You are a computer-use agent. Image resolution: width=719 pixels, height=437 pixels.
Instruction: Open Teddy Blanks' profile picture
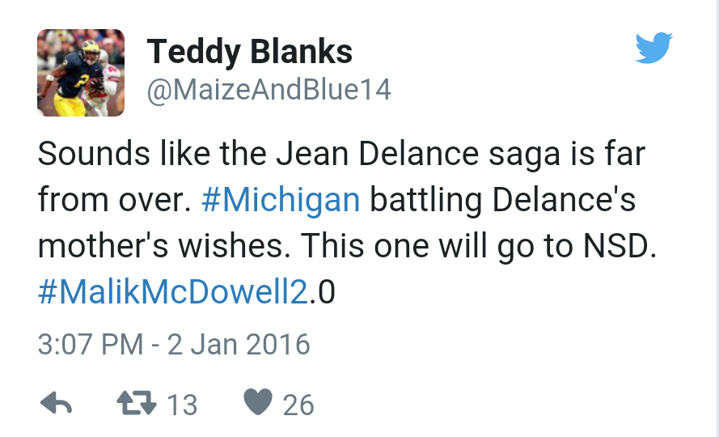[x=81, y=73]
